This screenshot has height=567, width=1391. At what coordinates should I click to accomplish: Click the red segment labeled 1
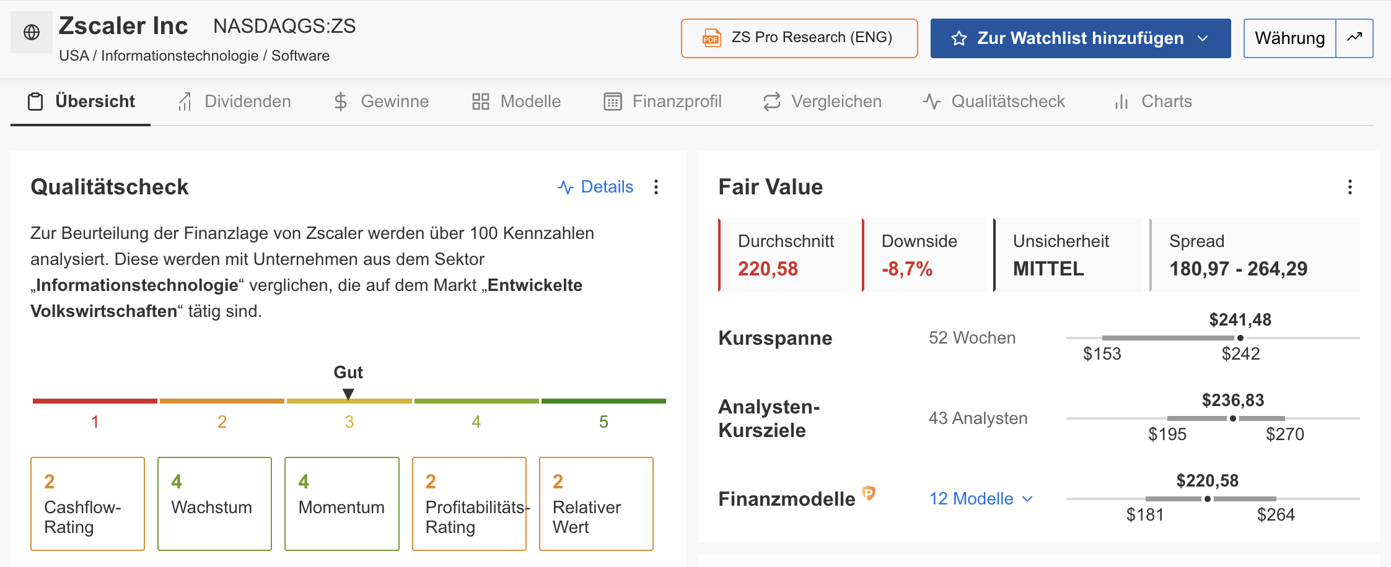click(x=95, y=401)
